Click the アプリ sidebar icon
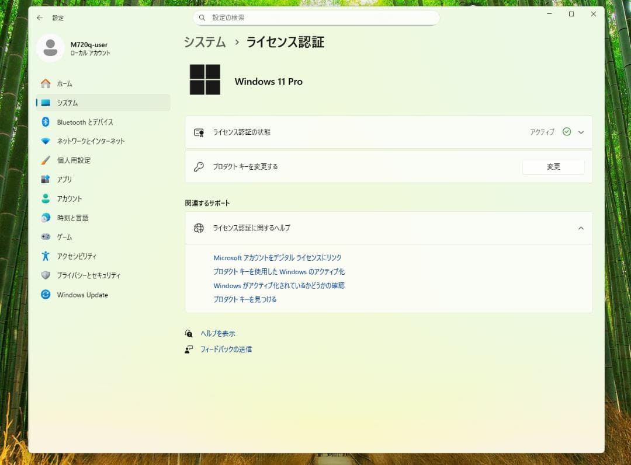Viewport: 631px width, 465px height. [x=45, y=179]
